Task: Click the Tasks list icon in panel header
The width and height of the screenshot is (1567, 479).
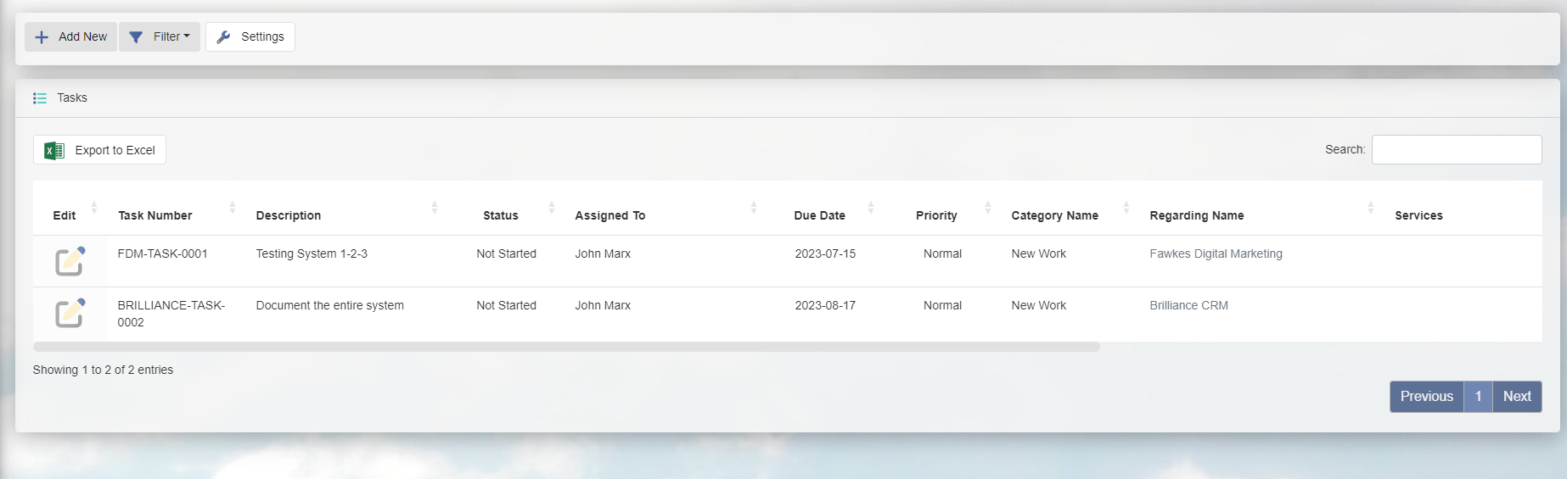Action: (x=40, y=98)
